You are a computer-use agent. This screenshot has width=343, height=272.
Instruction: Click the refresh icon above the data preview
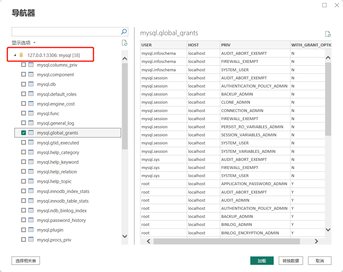coord(328,34)
